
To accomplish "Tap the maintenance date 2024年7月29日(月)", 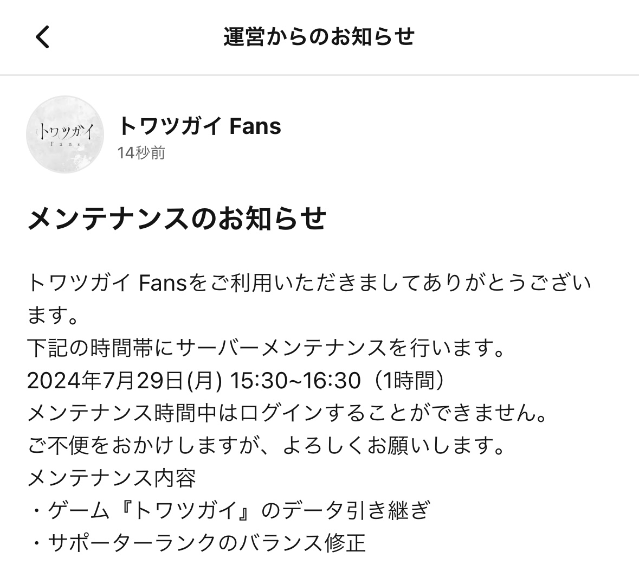I will tap(124, 381).
